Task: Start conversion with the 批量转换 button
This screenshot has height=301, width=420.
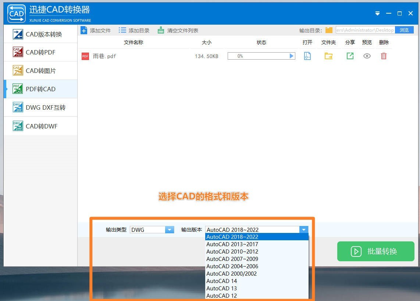Action: (375, 251)
